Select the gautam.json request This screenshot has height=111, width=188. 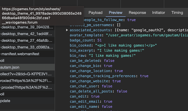(x=27, y=67)
